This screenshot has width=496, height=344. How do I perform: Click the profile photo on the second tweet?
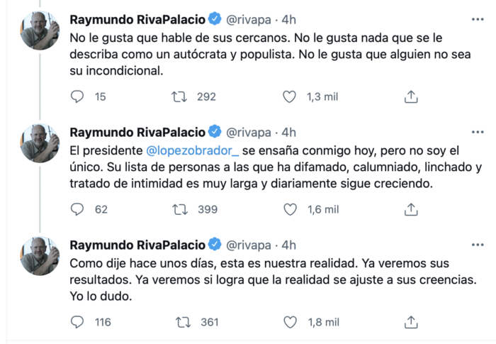coord(40,143)
